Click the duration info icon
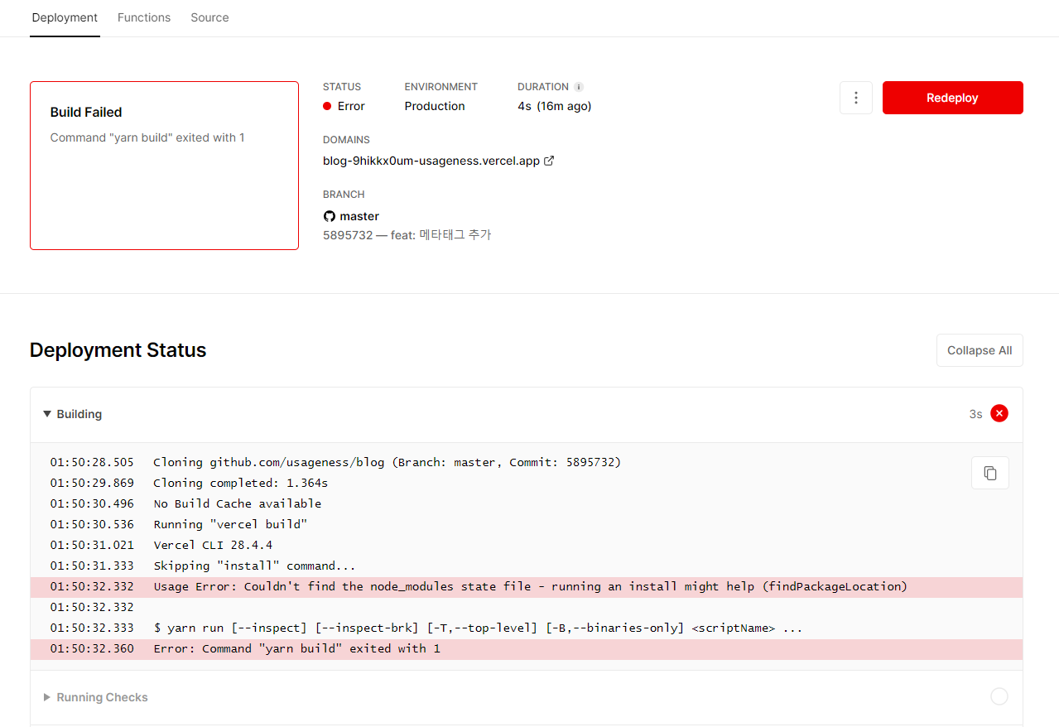The image size is (1059, 727). pyautogui.click(x=579, y=87)
